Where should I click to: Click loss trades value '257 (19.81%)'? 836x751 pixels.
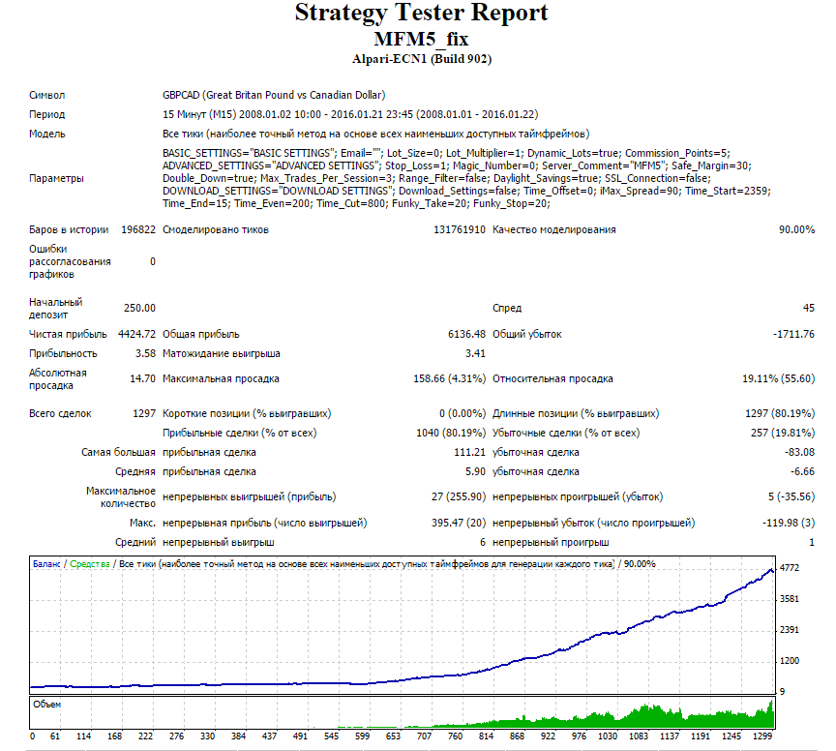[783, 434]
